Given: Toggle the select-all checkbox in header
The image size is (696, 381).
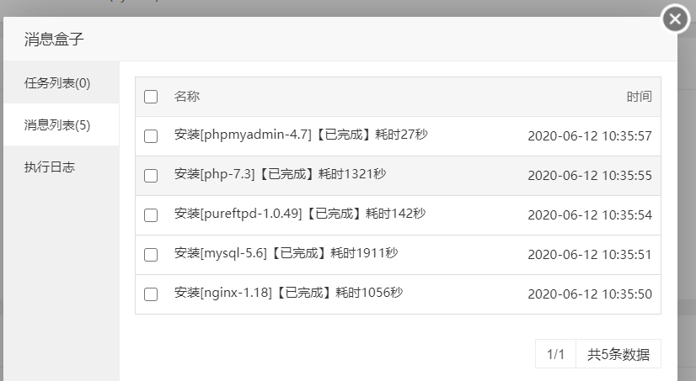Looking at the screenshot, I should 151,97.
